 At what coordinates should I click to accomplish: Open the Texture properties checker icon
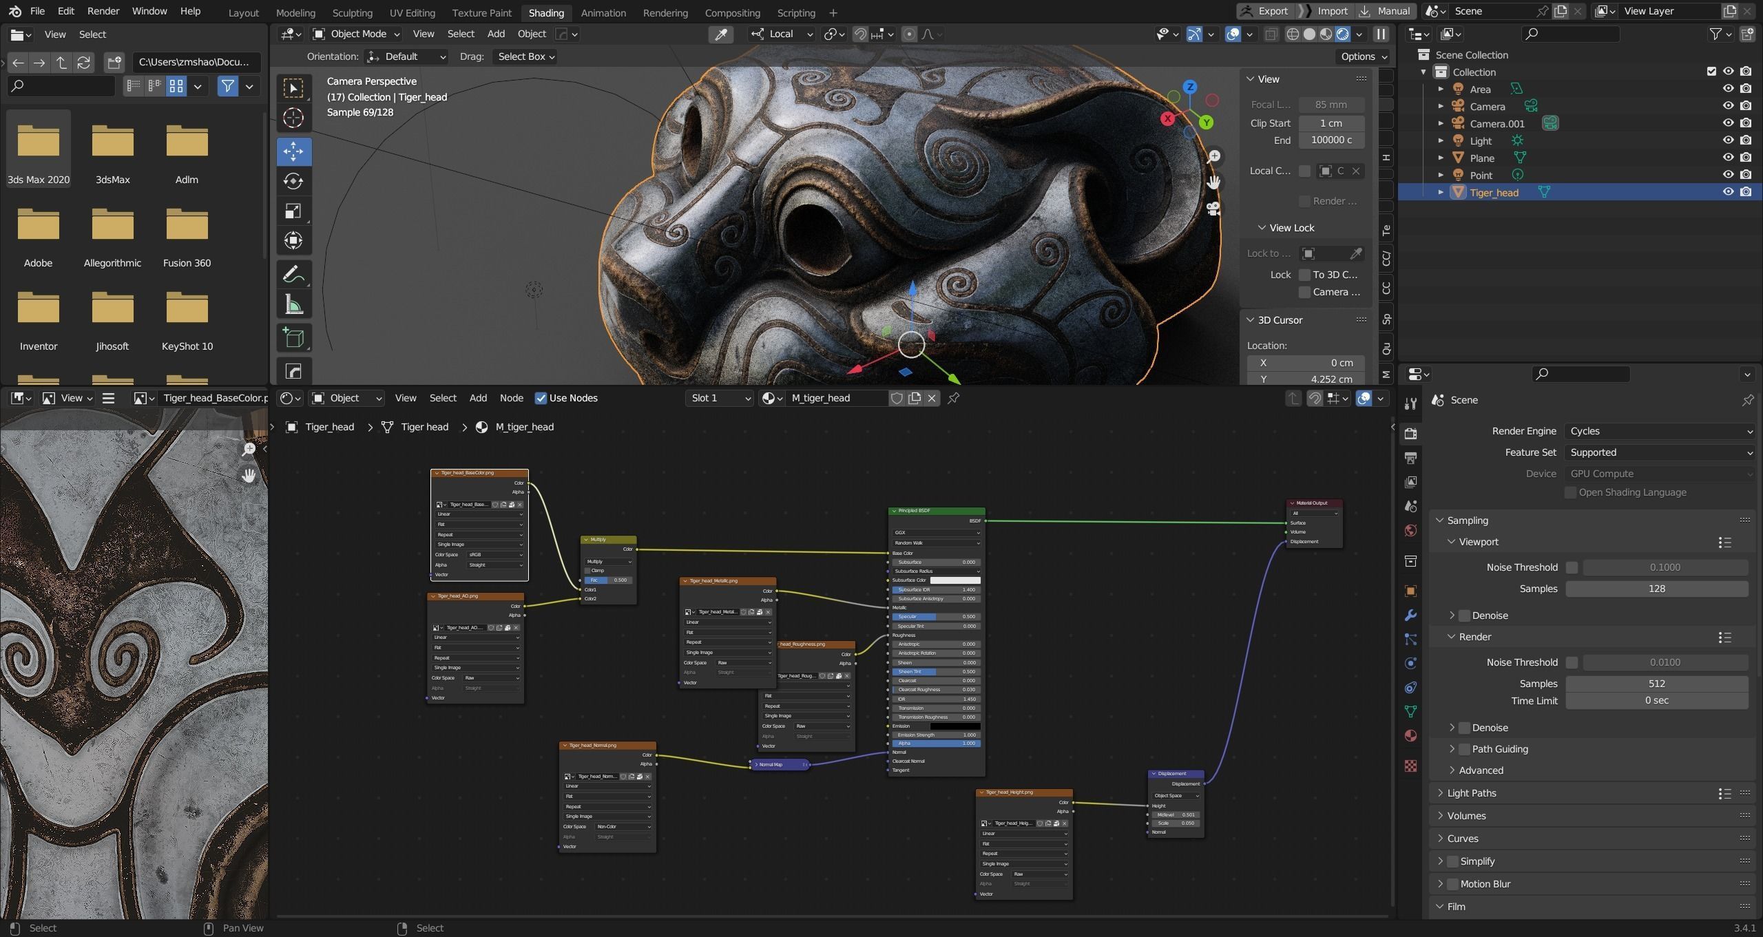tap(1410, 766)
